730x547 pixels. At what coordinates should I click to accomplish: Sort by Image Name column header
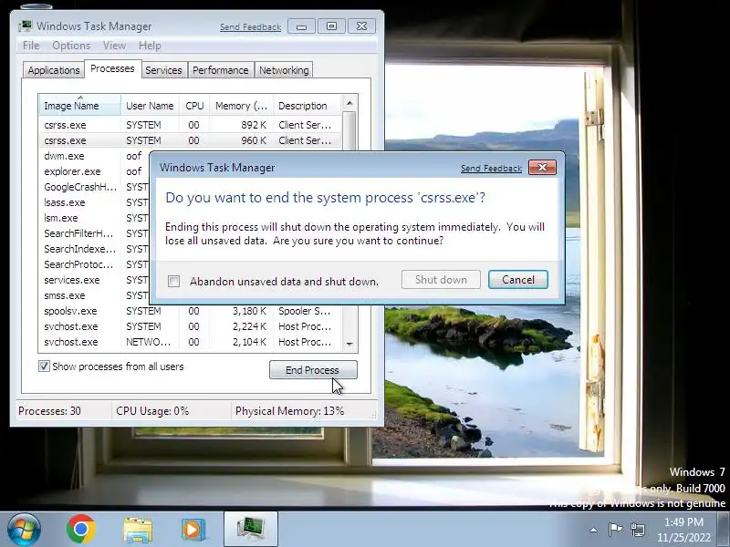[80, 105]
